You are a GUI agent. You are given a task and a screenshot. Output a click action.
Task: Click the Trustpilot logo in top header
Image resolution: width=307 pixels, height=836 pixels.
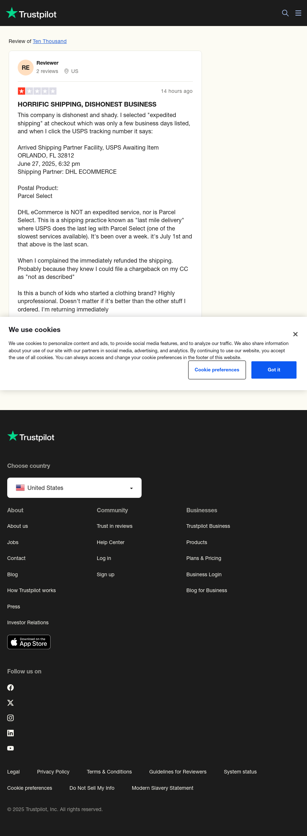tap(31, 13)
